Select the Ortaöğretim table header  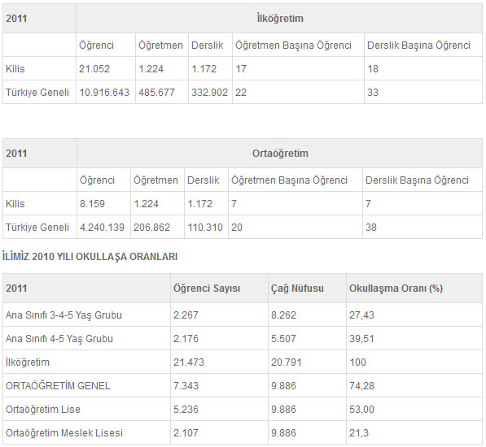[280, 154]
